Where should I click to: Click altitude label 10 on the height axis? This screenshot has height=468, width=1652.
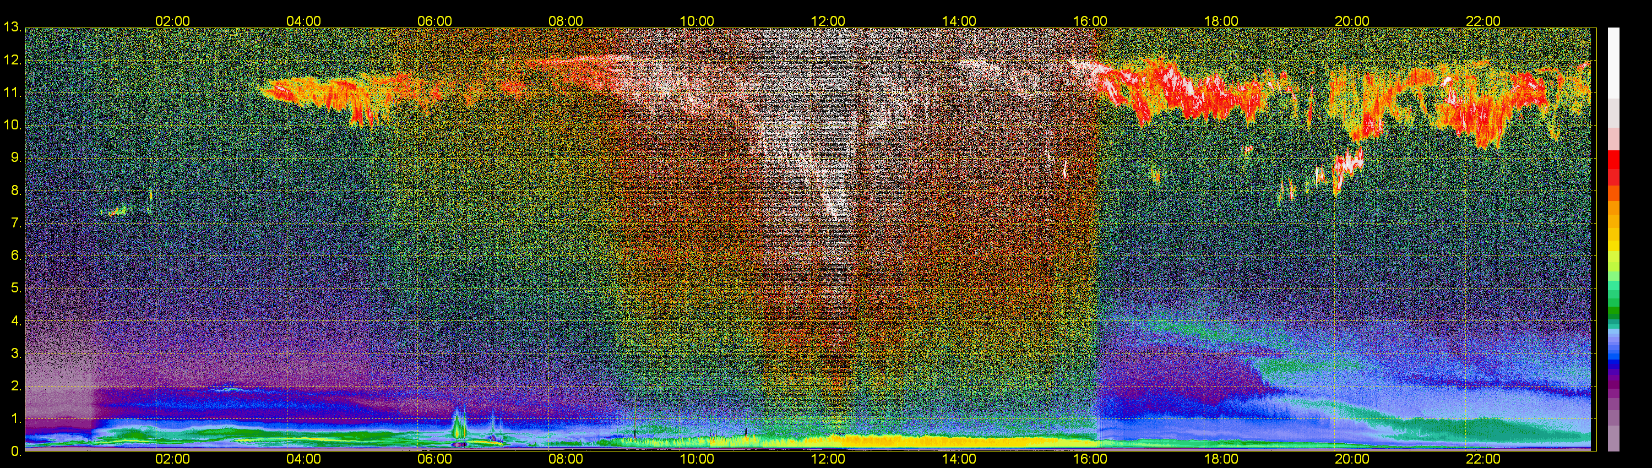12,126
